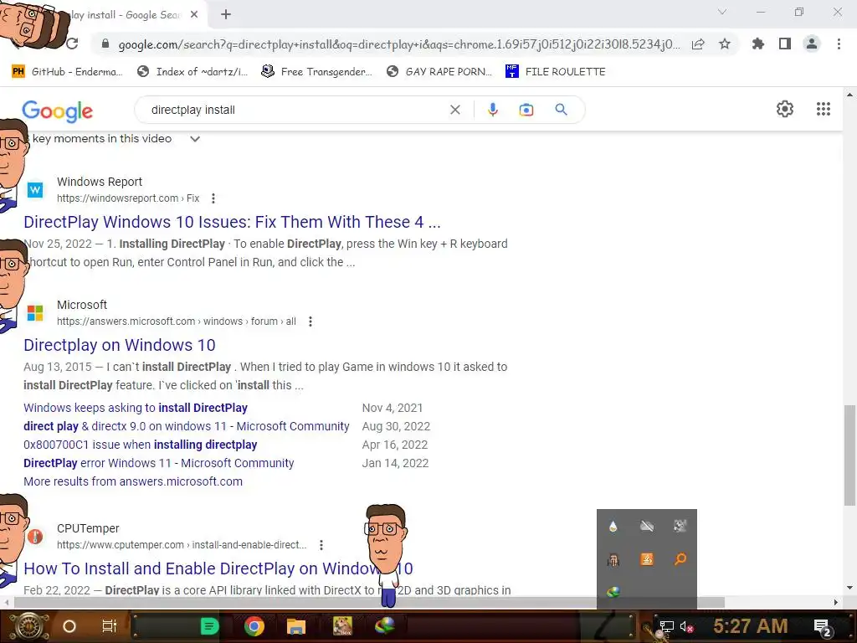Submit search with magnifier icon
The height and width of the screenshot is (643, 857).
pos(561,110)
